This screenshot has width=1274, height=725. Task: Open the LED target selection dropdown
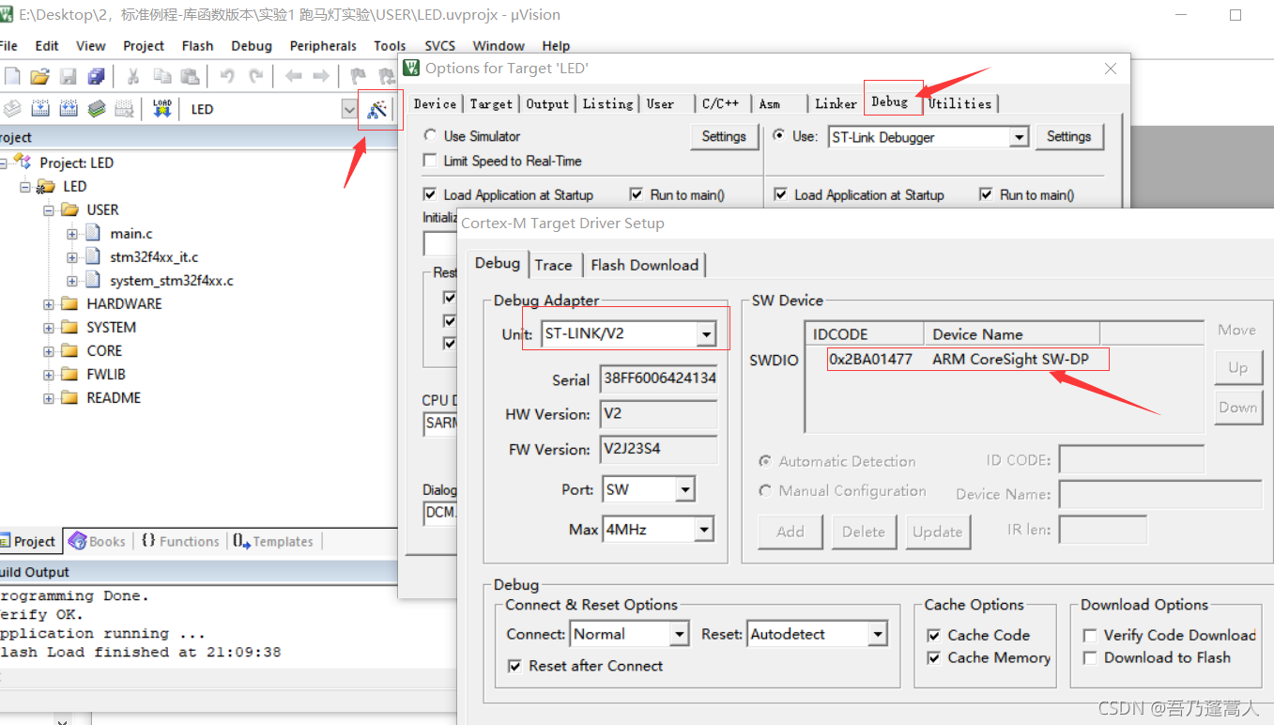pyautogui.click(x=349, y=109)
